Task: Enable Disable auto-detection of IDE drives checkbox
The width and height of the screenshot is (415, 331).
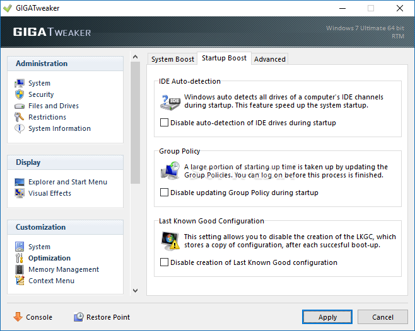Action: 164,123
